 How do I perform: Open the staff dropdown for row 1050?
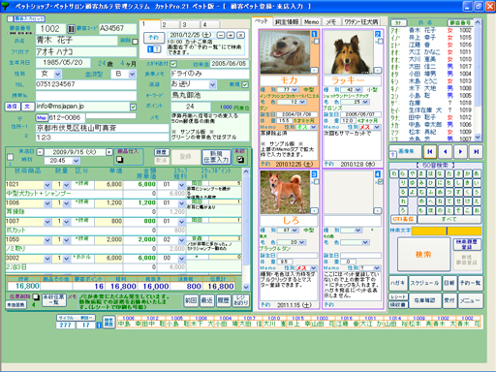click(x=181, y=240)
